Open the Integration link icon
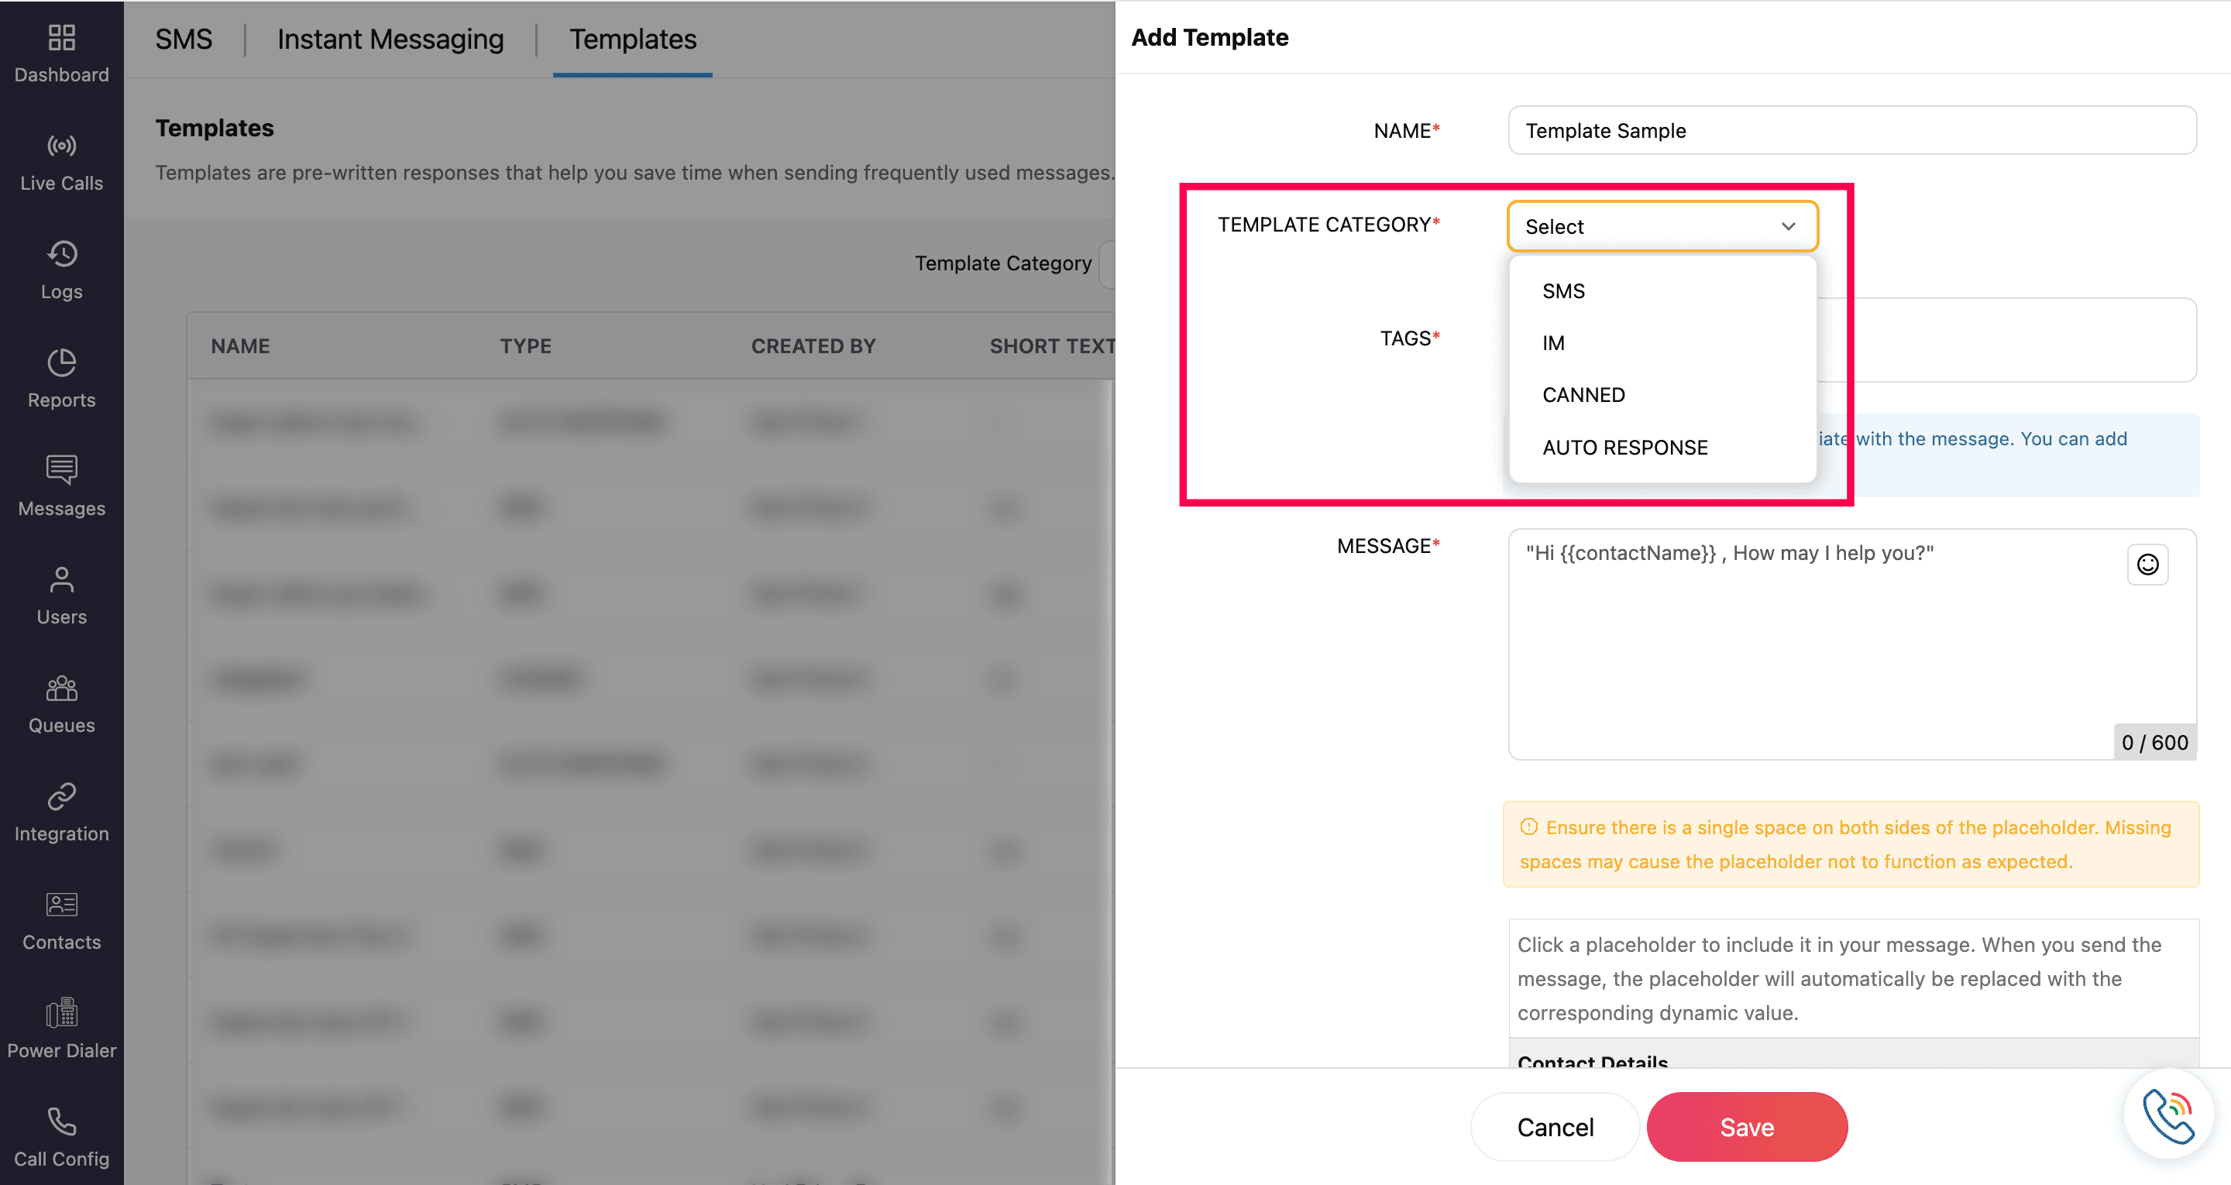The width and height of the screenshot is (2231, 1185). point(61,796)
